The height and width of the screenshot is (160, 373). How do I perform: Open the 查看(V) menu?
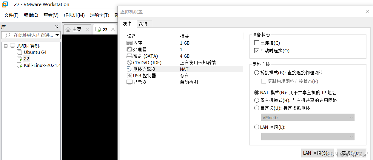coord(51,15)
